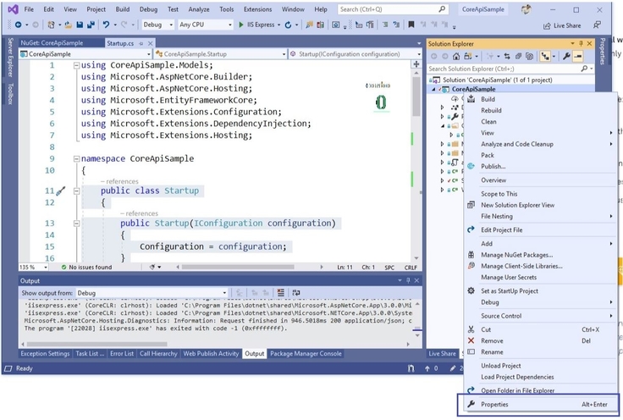Switch to the Error List tab
The height and width of the screenshot is (420, 623).
click(x=121, y=354)
